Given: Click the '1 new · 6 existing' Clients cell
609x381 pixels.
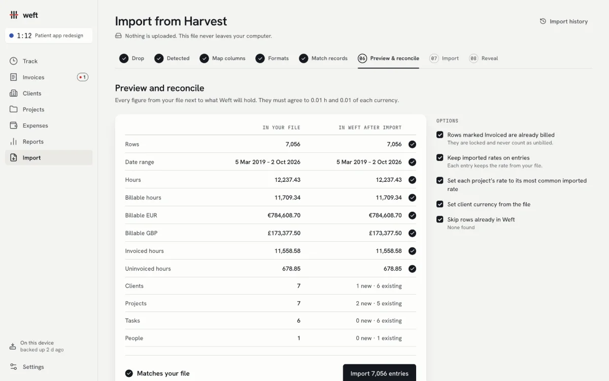Looking at the screenshot, I should pos(379,286).
